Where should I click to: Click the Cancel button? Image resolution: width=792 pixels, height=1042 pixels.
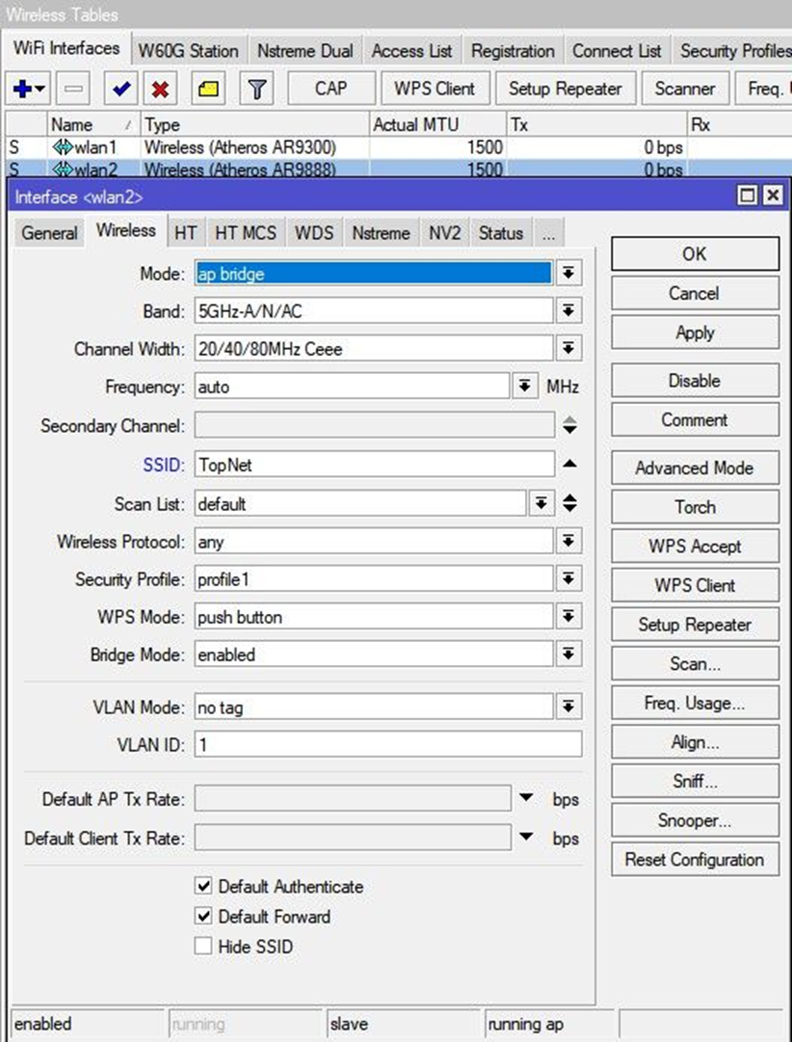tap(695, 293)
